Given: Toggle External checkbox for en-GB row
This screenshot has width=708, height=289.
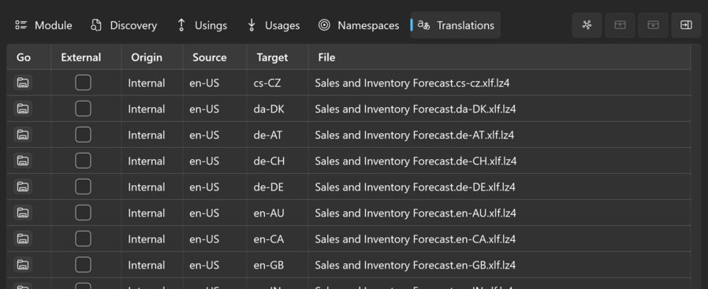Looking at the screenshot, I should pyautogui.click(x=83, y=265).
